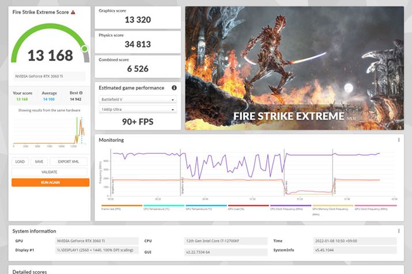Click the Your score value 13 168
Screen dimensions: 412x274
[x=22, y=99]
